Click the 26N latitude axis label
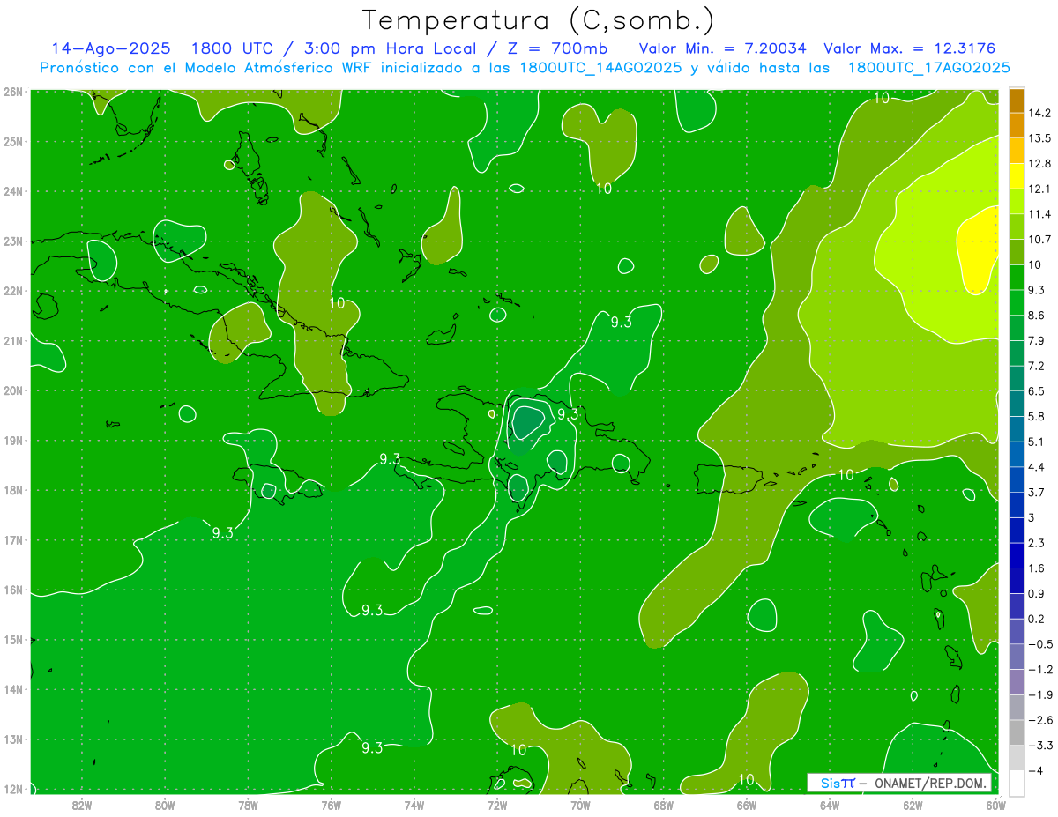Image resolution: width=1058 pixels, height=817 pixels. point(13,92)
